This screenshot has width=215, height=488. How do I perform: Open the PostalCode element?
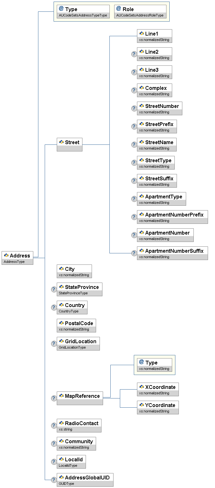pyautogui.click(x=76, y=325)
